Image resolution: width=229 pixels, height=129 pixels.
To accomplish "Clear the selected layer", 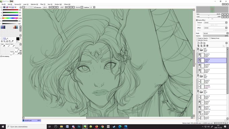I will pyautogui.click(x=204, y=46).
